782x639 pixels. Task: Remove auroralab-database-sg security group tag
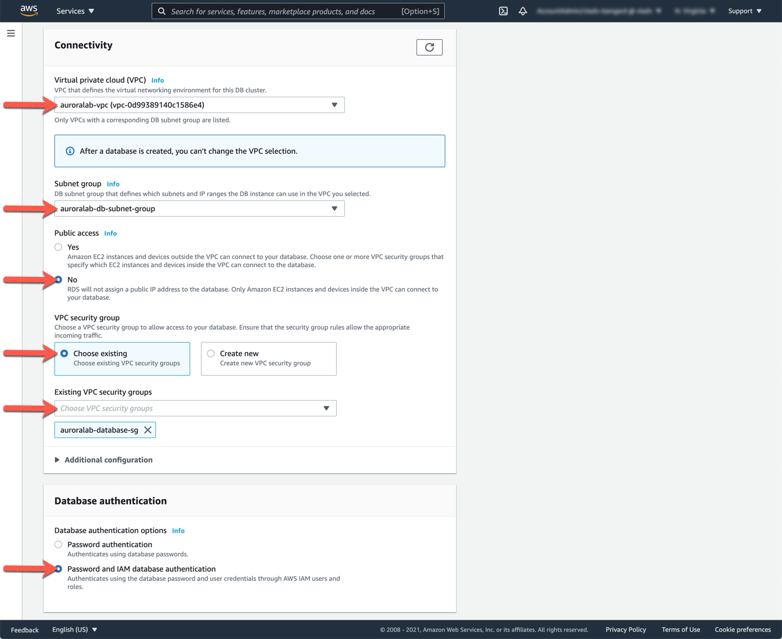click(x=148, y=430)
